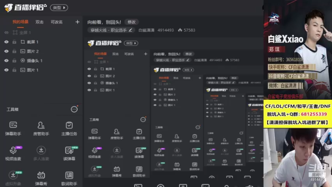The image size is (332, 187).
Task: Click the image source icon of 图片 2
Action: pyautogui.click(x=23, y=51)
